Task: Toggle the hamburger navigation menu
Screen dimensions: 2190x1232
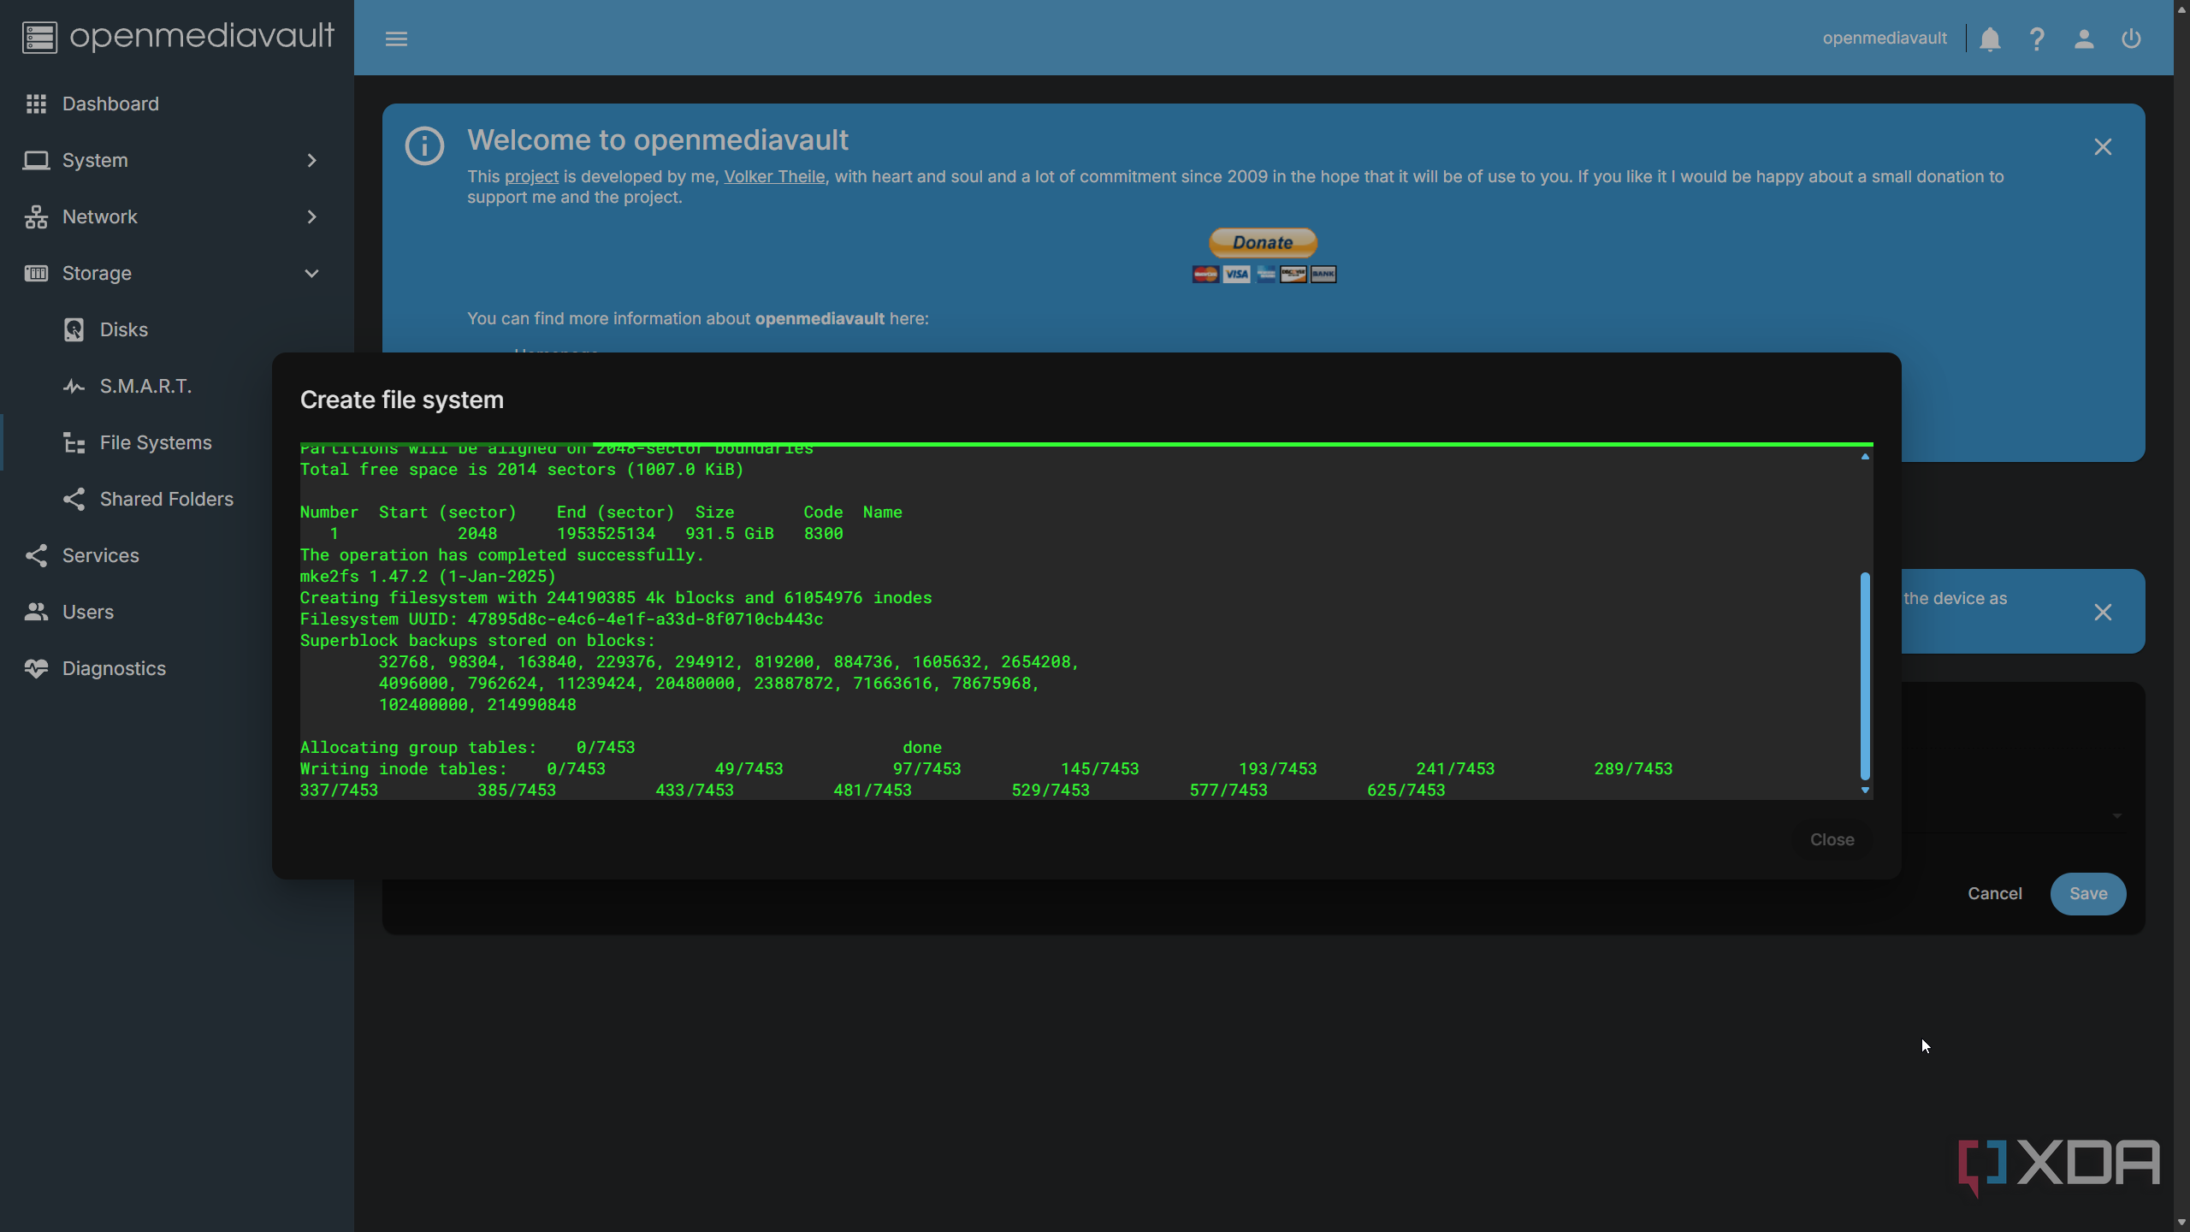Action: [x=396, y=38]
